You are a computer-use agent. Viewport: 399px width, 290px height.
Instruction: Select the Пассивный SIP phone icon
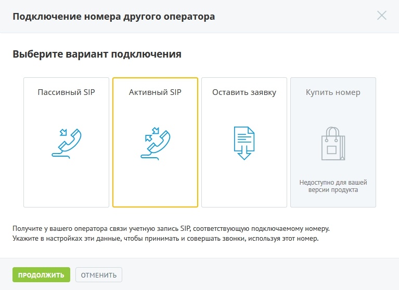pos(67,143)
